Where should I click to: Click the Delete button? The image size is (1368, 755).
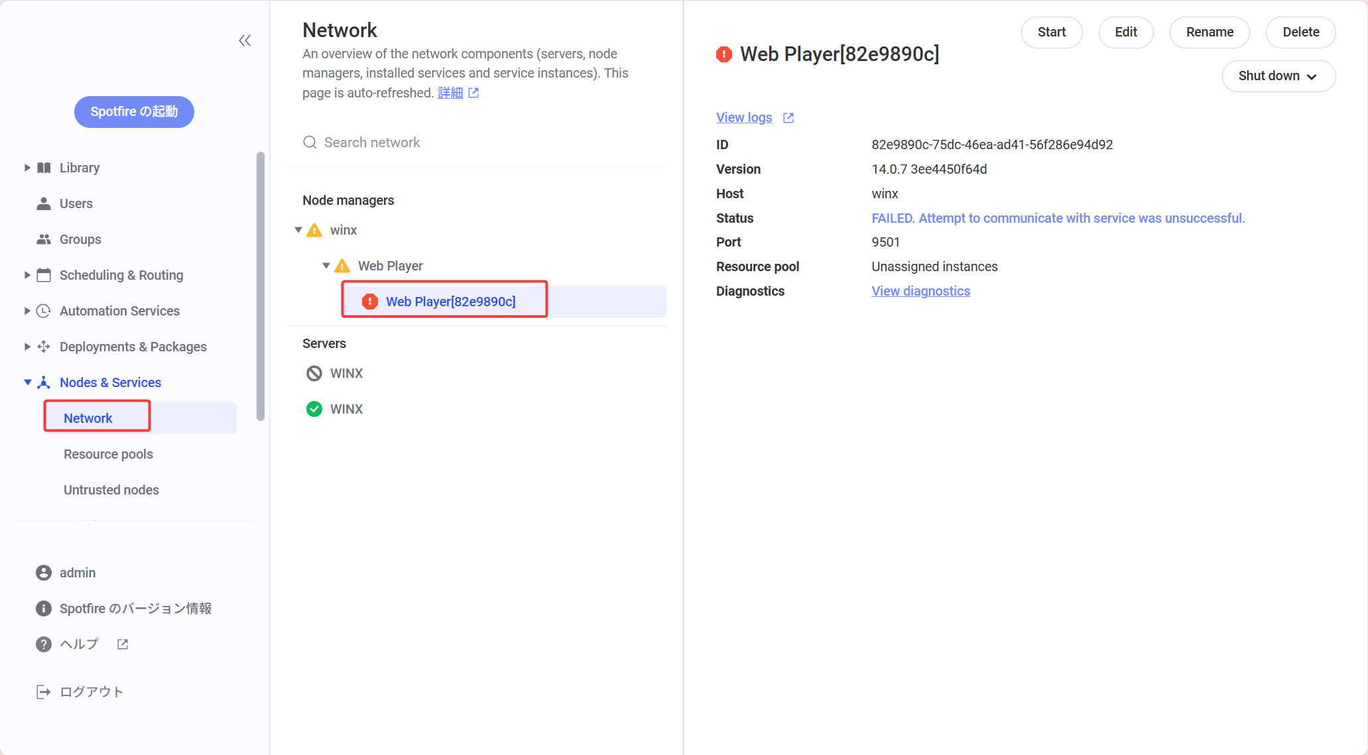tap(1301, 32)
